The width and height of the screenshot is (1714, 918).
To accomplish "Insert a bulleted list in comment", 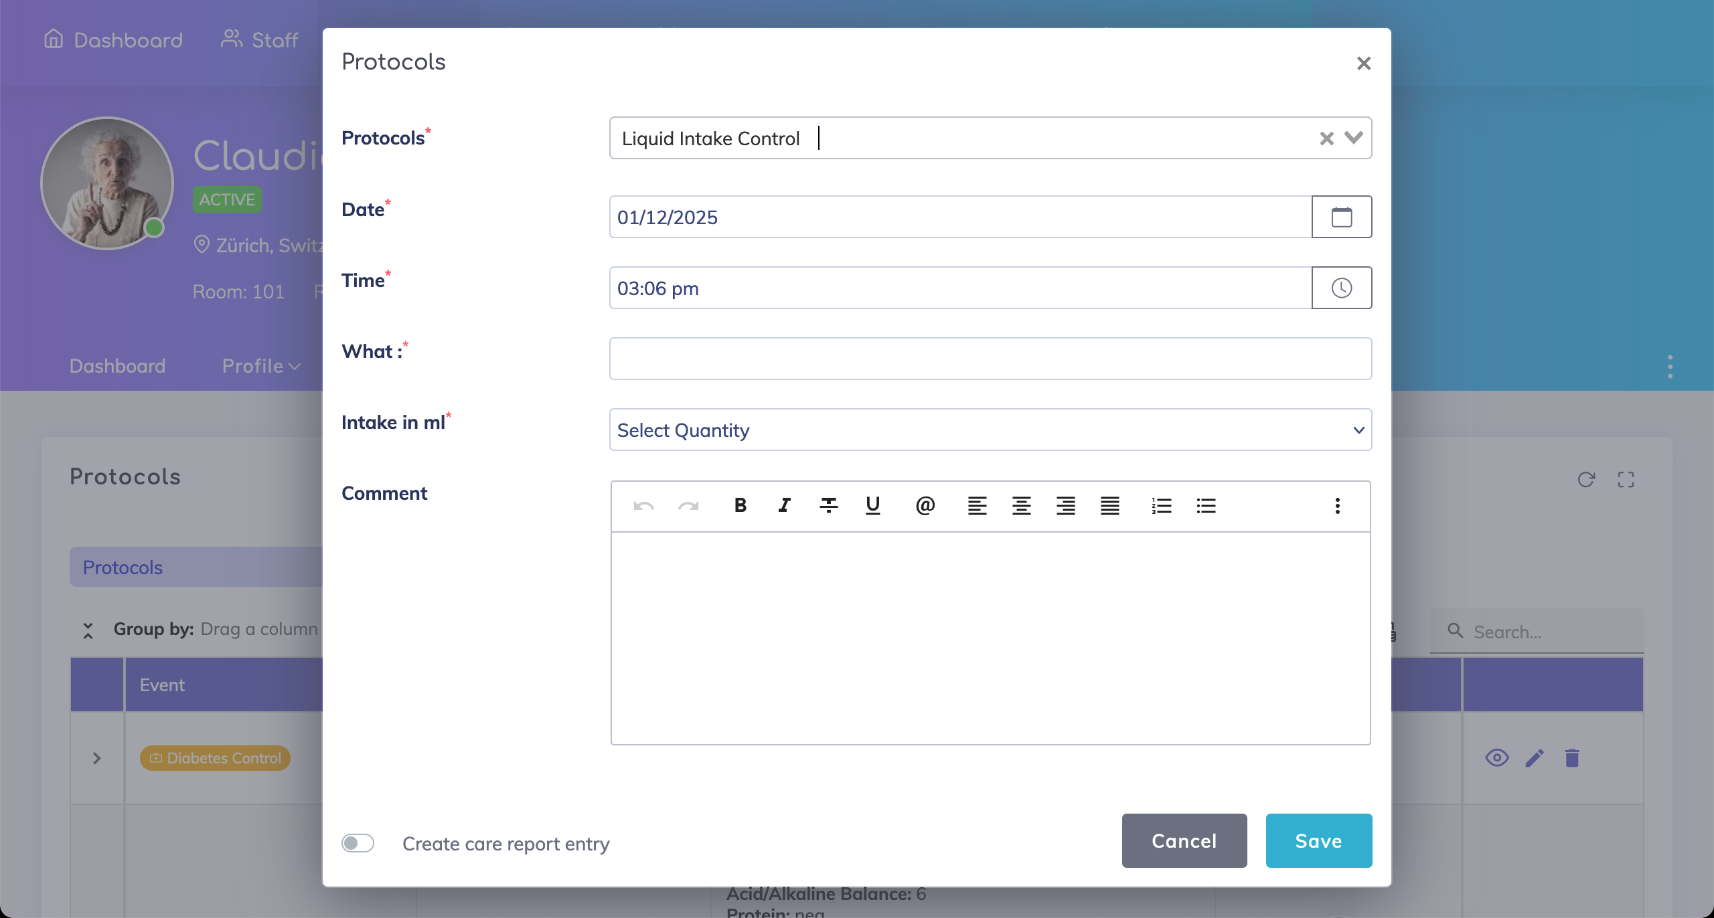I will (x=1206, y=506).
